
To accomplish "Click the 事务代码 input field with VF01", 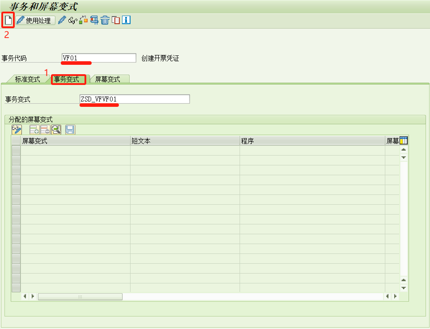I will click(x=99, y=58).
